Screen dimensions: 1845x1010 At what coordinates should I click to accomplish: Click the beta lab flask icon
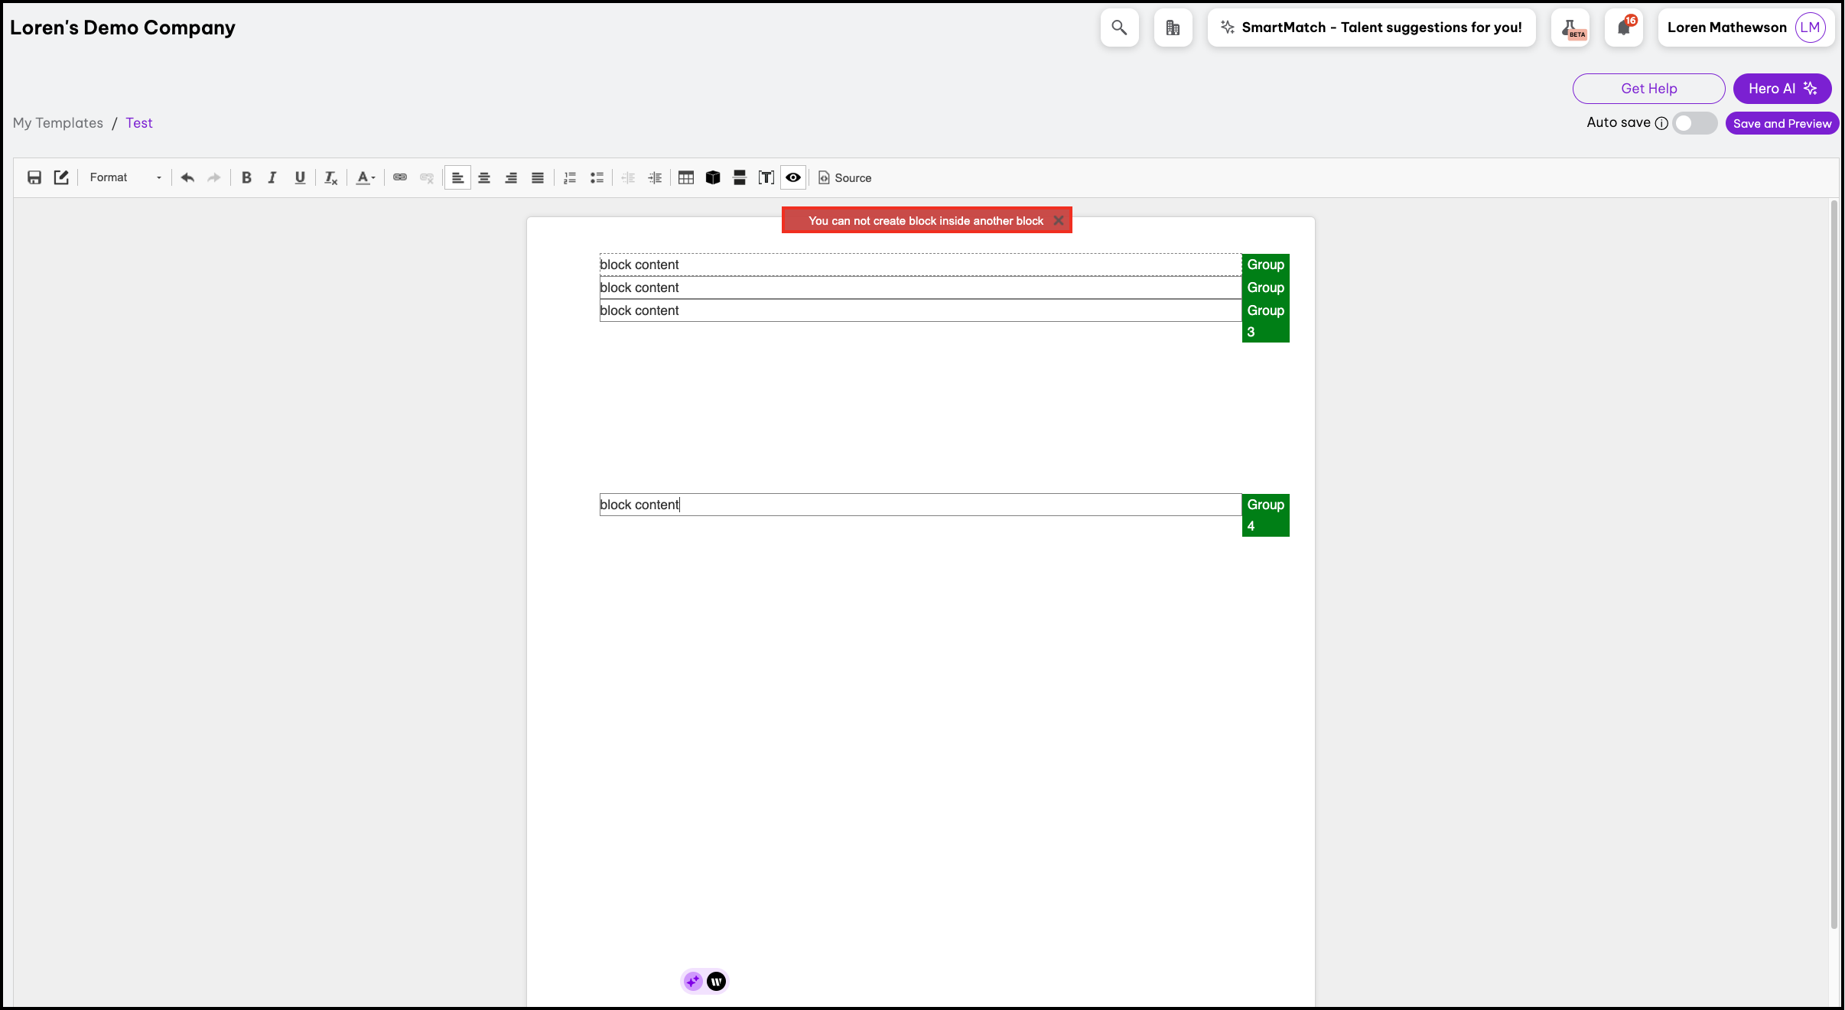tap(1570, 28)
